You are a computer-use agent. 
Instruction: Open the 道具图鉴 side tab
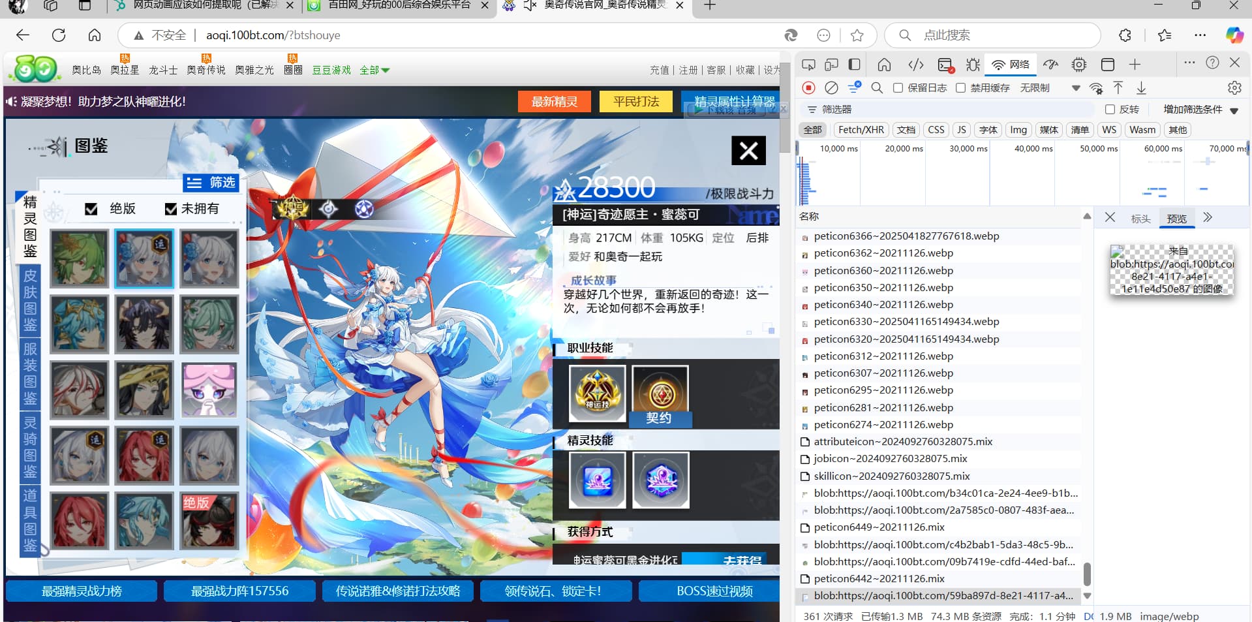(x=30, y=520)
